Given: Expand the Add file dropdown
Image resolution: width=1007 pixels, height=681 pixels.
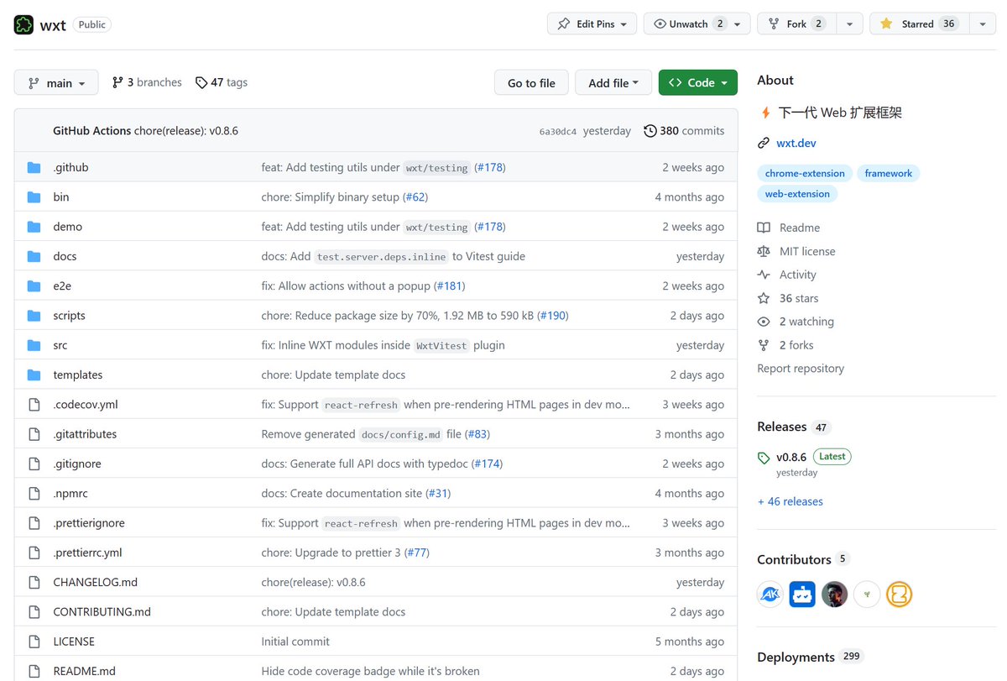Looking at the screenshot, I should pos(613,83).
